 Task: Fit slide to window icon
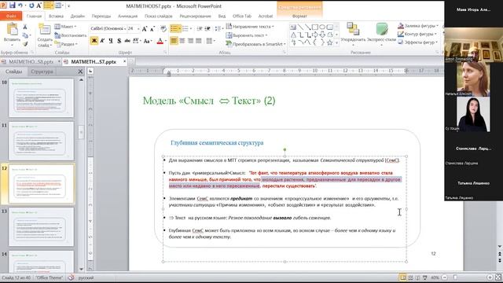[497, 277]
